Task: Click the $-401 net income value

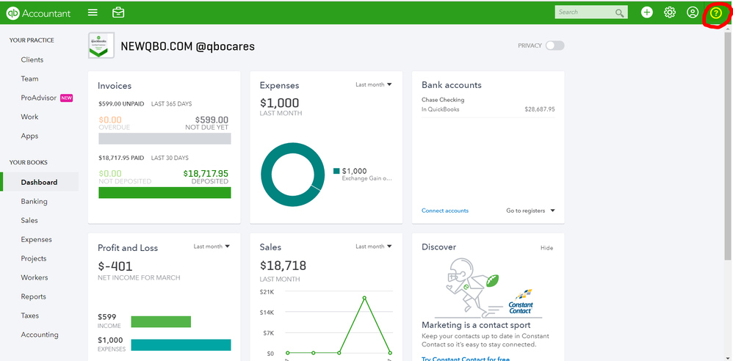Action: pos(115,266)
